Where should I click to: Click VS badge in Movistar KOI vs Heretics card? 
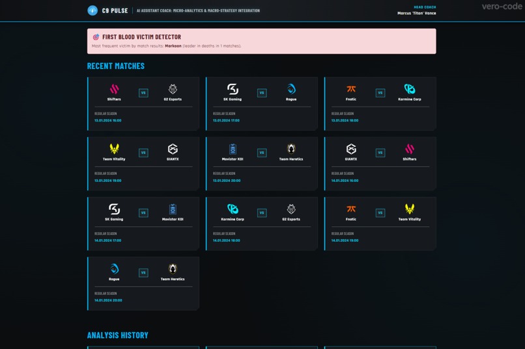tap(262, 153)
